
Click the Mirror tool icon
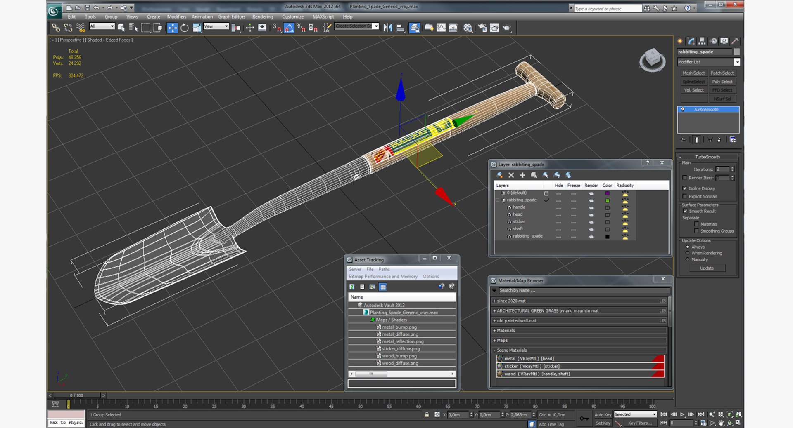387,28
